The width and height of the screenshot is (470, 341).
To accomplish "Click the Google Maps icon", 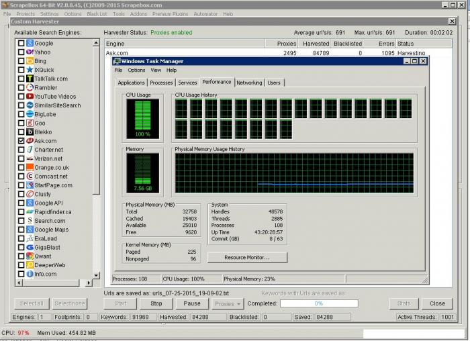I will point(30,230).
